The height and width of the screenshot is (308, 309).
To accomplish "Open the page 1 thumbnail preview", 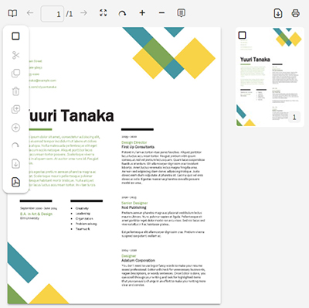I will point(270,77).
